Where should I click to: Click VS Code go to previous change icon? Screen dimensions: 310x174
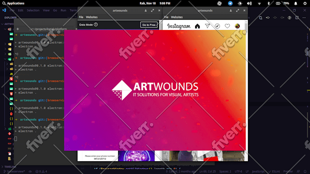268,18
